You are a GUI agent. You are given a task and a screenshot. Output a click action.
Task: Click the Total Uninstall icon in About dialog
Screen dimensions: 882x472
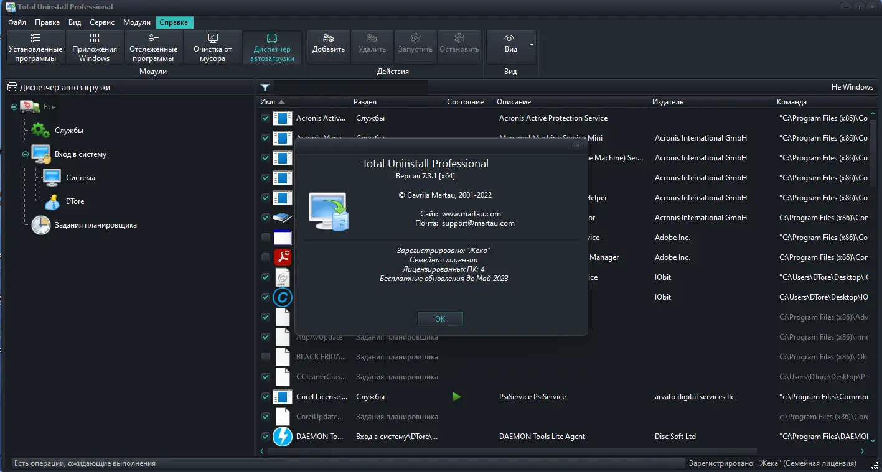[x=329, y=211]
